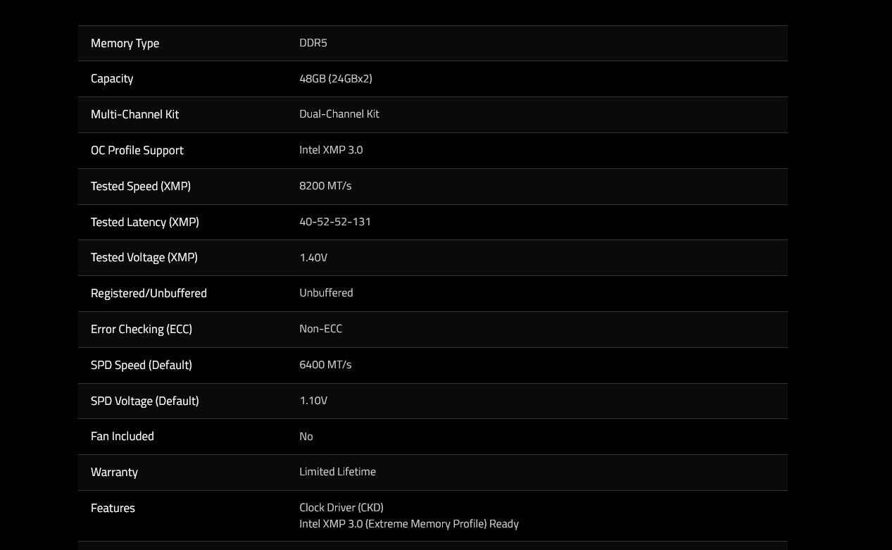The height and width of the screenshot is (550, 892).
Task: Click the Extreme Memory Profile Ready line
Action: (x=409, y=524)
